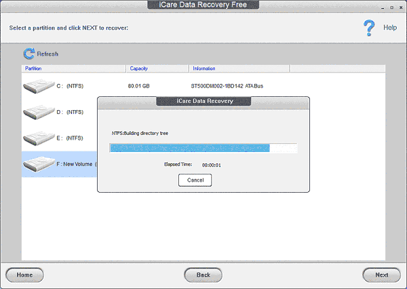Click the 'Elapsed Time:' label

click(x=178, y=164)
